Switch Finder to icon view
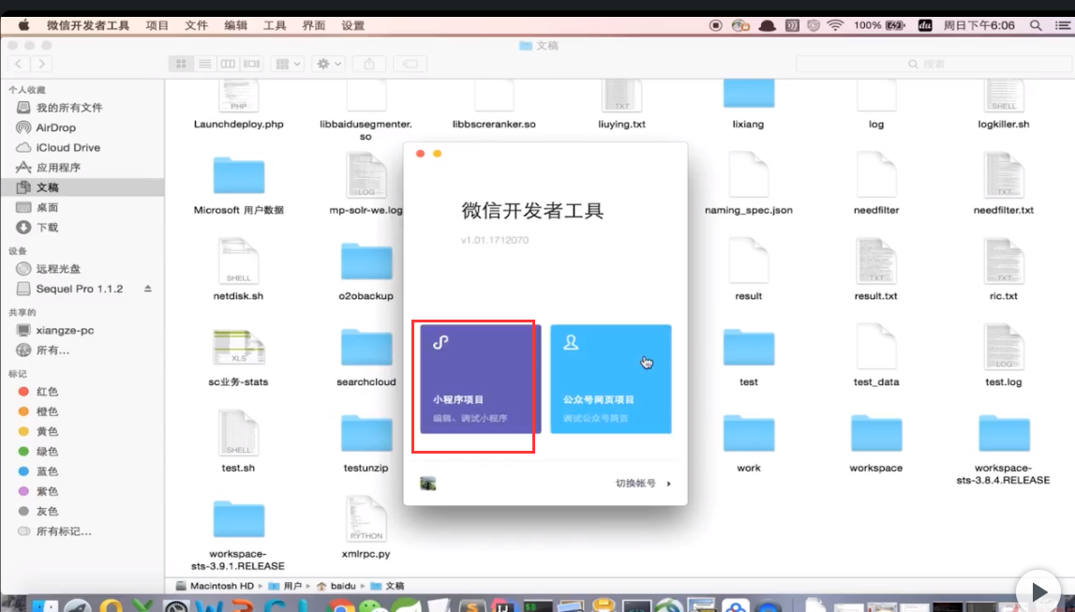This screenshot has width=1075, height=612. pos(181,64)
